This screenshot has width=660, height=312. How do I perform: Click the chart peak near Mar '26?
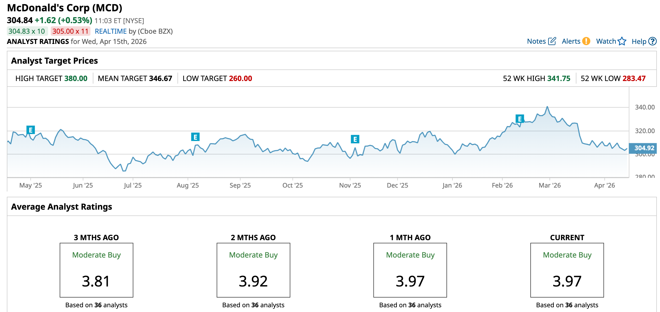547,107
